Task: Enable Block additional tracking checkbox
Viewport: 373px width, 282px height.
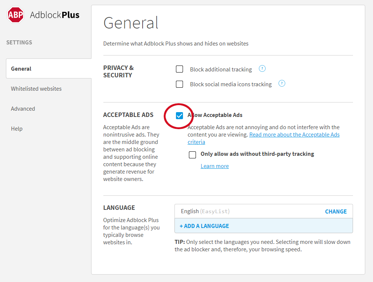Action: click(179, 69)
